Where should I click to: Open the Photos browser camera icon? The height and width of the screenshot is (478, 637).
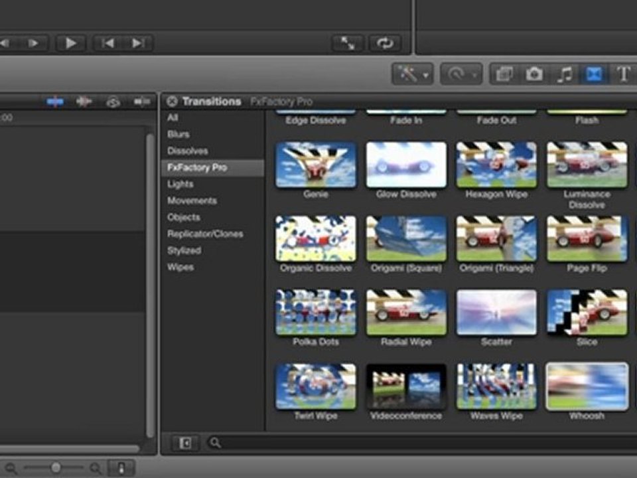click(x=533, y=74)
